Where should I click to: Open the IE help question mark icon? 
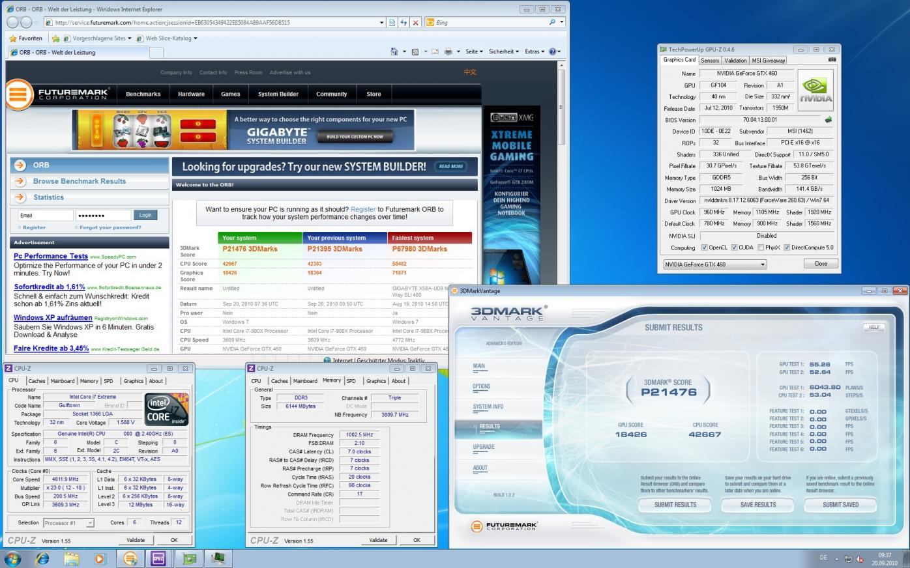click(553, 51)
